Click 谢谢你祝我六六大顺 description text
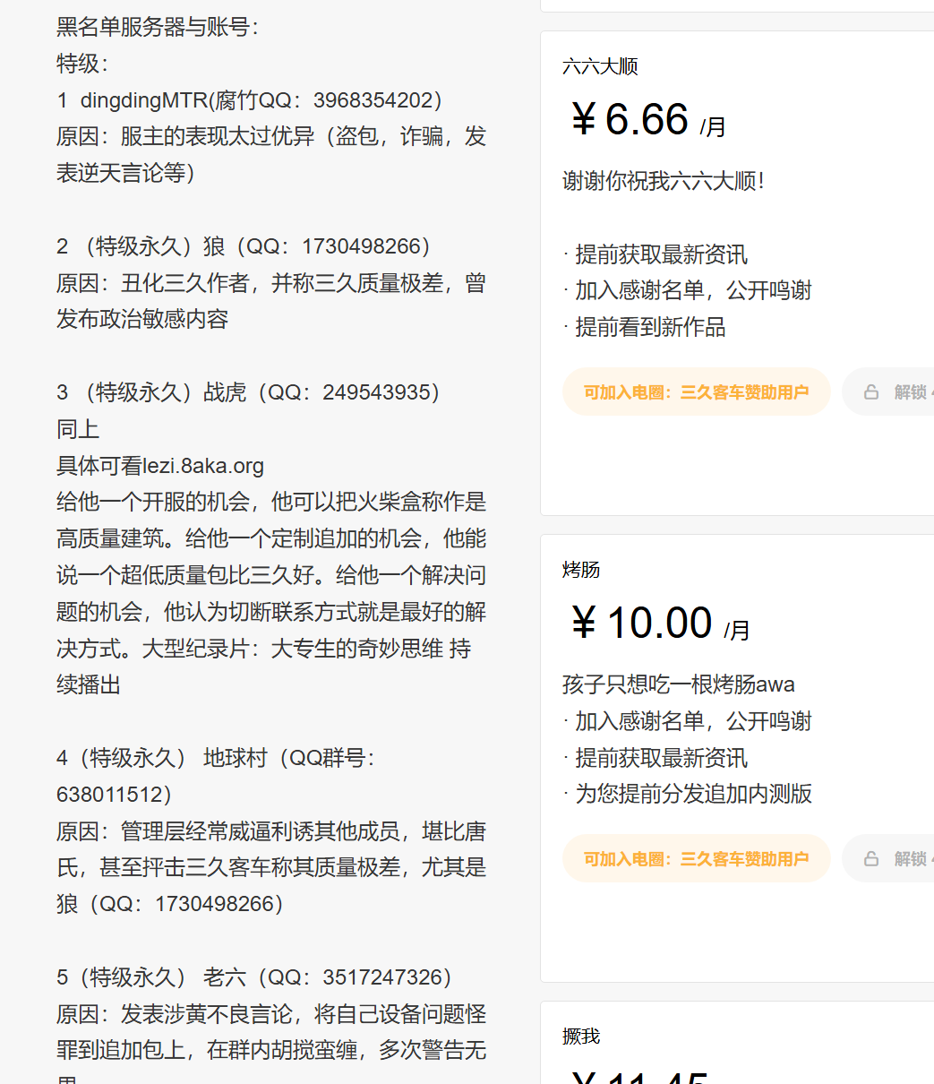Image resolution: width=934 pixels, height=1084 pixels. click(x=663, y=181)
